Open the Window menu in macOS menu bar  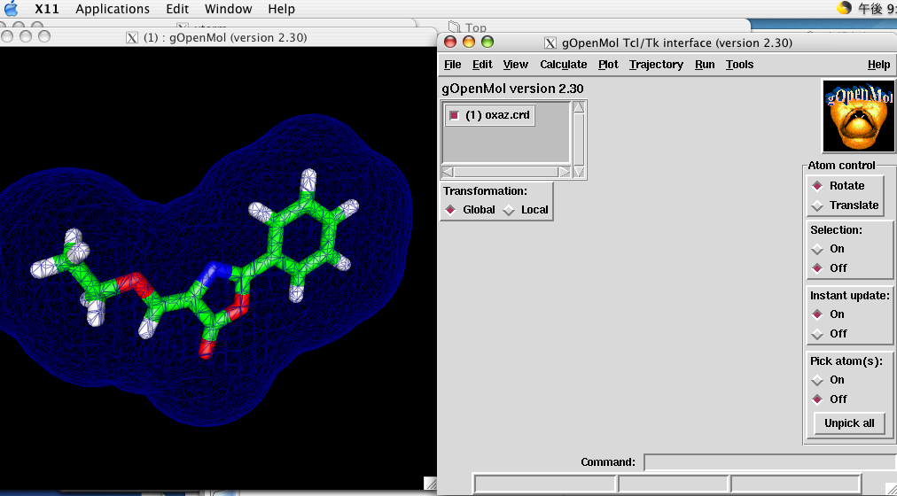pyautogui.click(x=229, y=9)
